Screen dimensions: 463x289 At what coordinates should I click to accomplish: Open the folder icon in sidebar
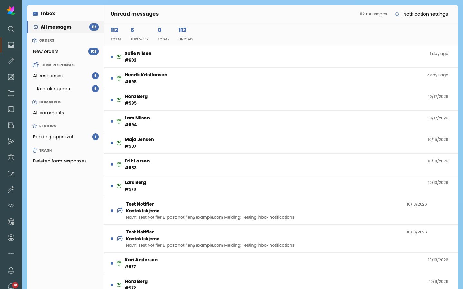click(11, 93)
